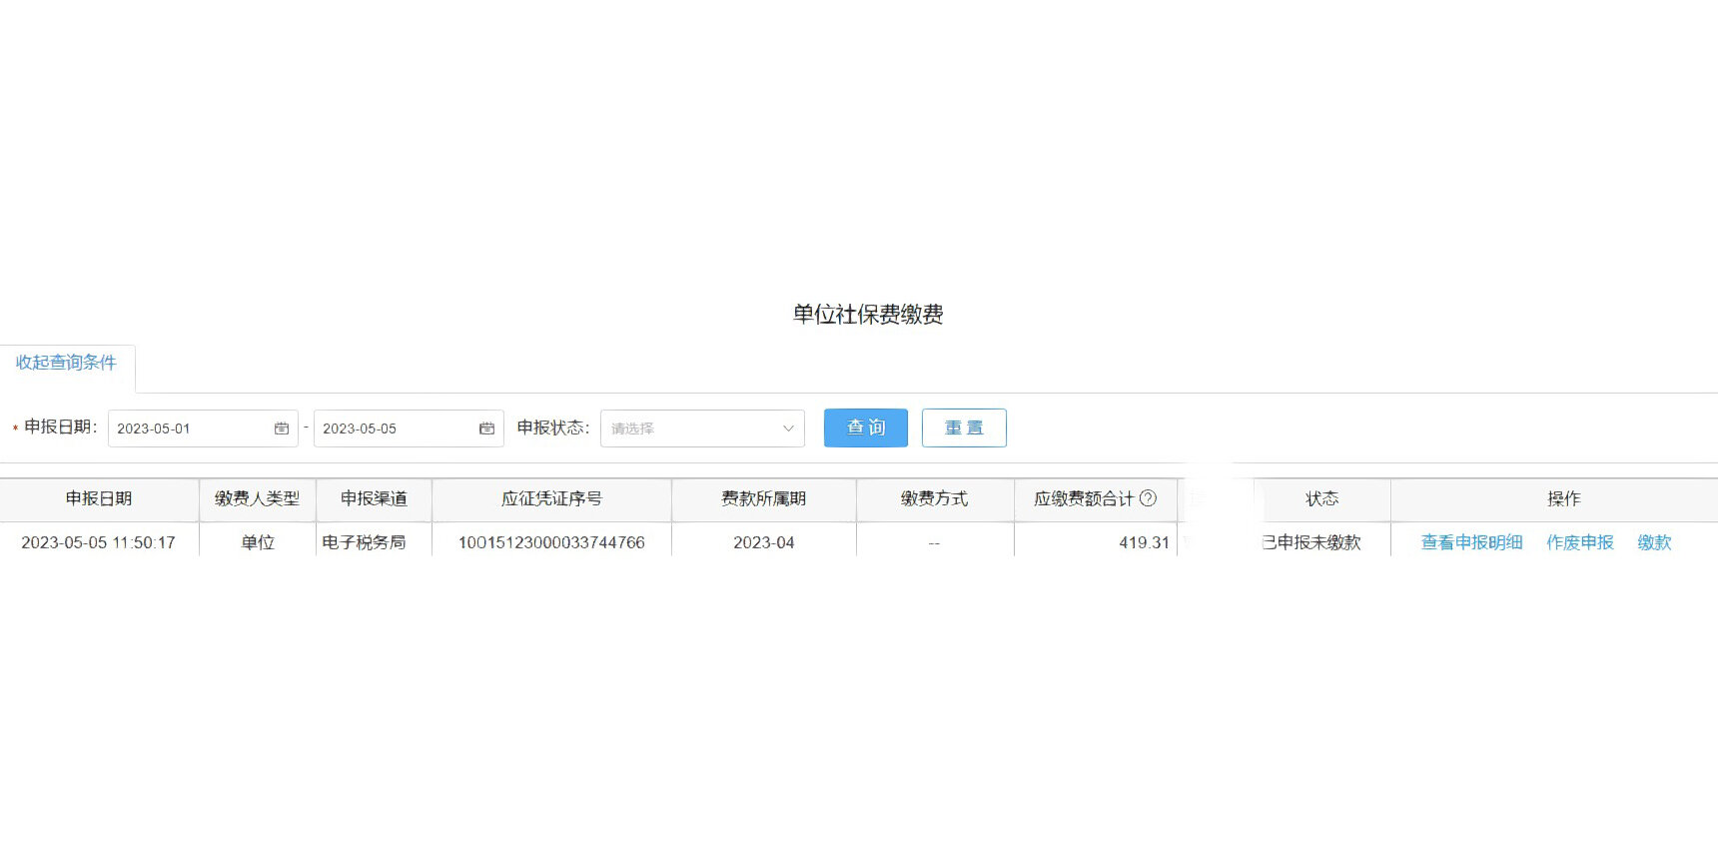The height and width of the screenshot is (859, 1718).
Task: Click 作废申报 link
Action: coord(1580,542)
